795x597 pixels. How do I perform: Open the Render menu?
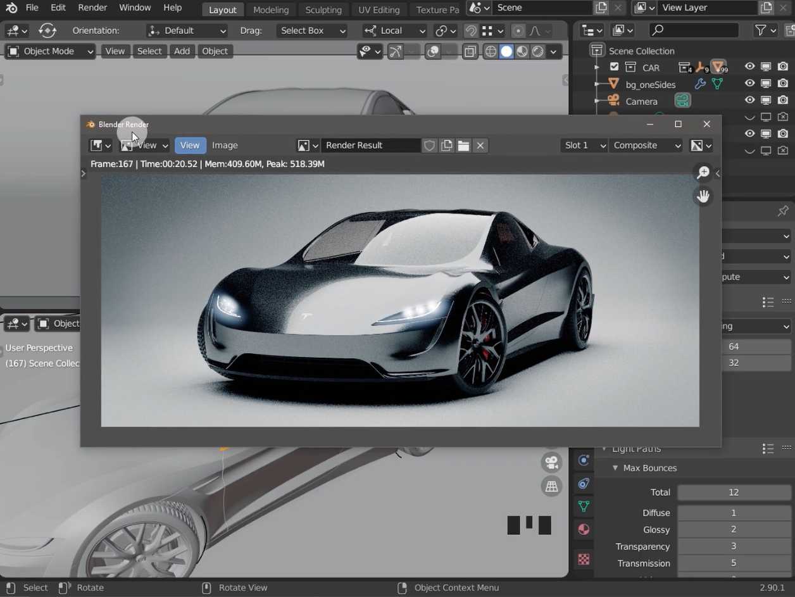coord(92,8)
